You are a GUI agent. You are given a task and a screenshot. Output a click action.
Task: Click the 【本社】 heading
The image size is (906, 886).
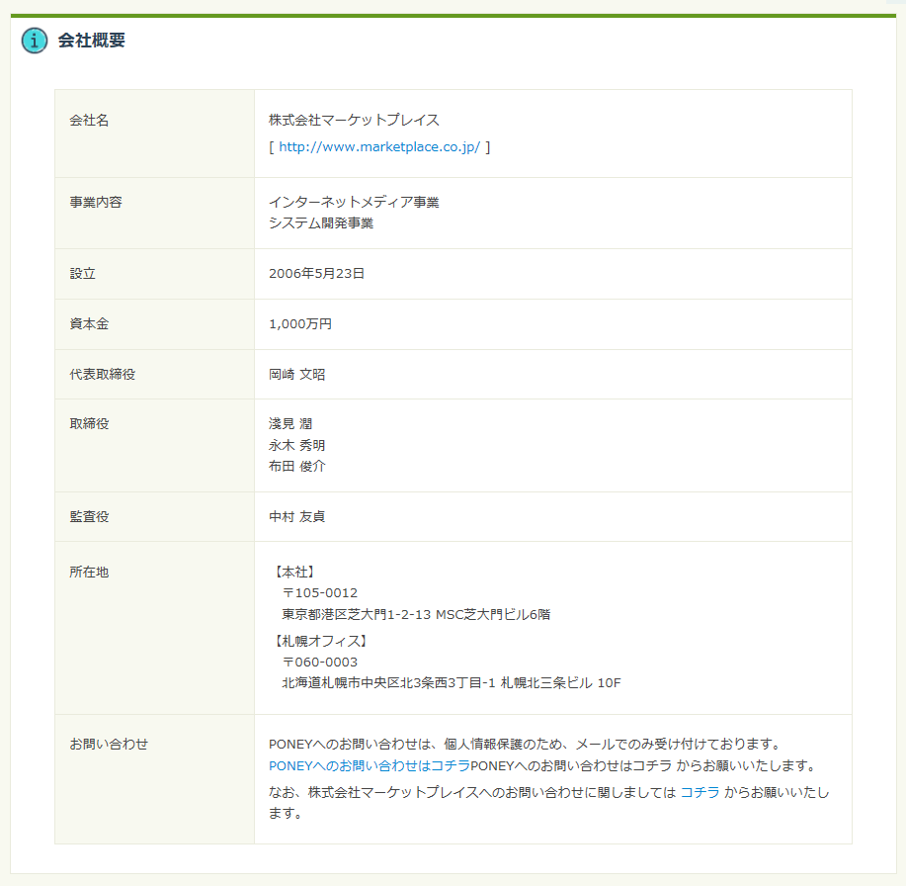pyautogui.click(x=294, y=572)
